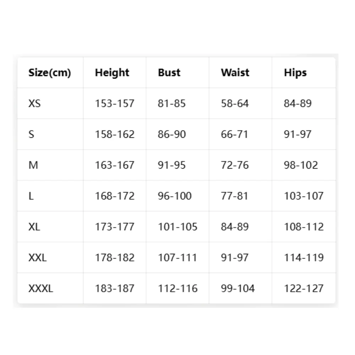
Task: Click the Hips column header
Action: (295, 73)
